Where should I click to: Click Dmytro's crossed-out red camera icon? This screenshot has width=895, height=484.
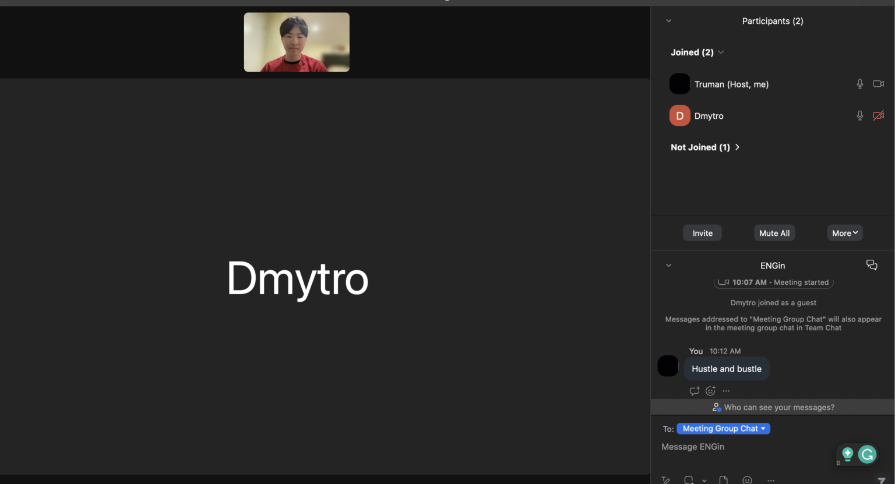pos(878,115)
